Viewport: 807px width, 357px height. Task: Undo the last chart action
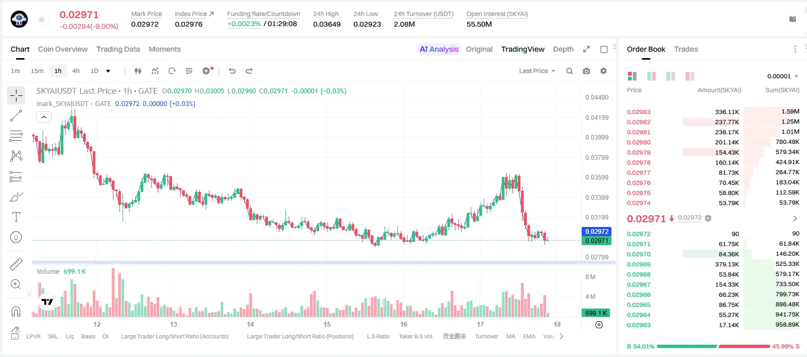232,71
